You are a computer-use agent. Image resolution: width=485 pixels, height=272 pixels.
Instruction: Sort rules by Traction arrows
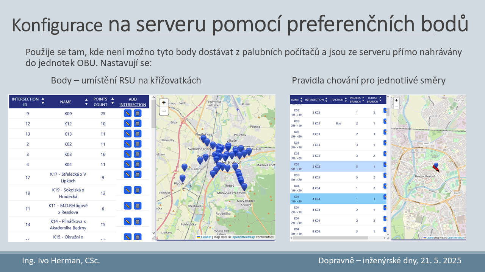pos(346,100)
